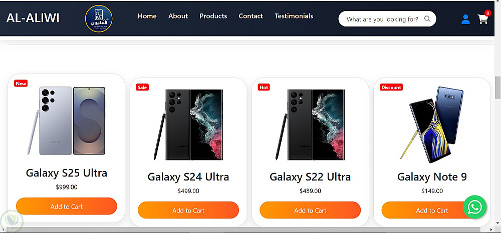This screenshot has height=233, width=501.
Task: Go to the Home menu item
Action: click(147, 16)
